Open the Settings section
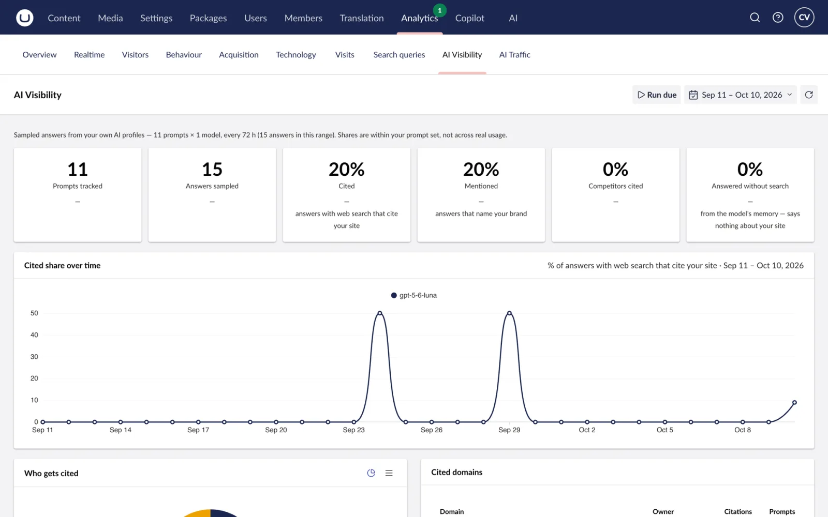 (156, 18)
